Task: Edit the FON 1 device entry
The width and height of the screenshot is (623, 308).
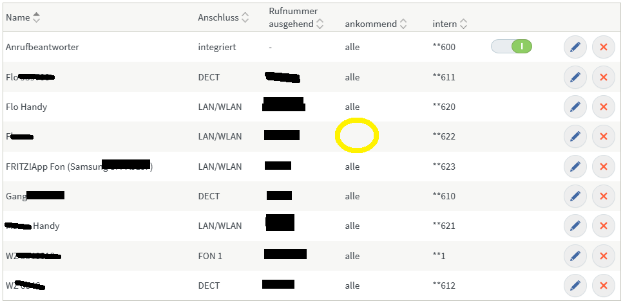Action: tap(575, 256)
